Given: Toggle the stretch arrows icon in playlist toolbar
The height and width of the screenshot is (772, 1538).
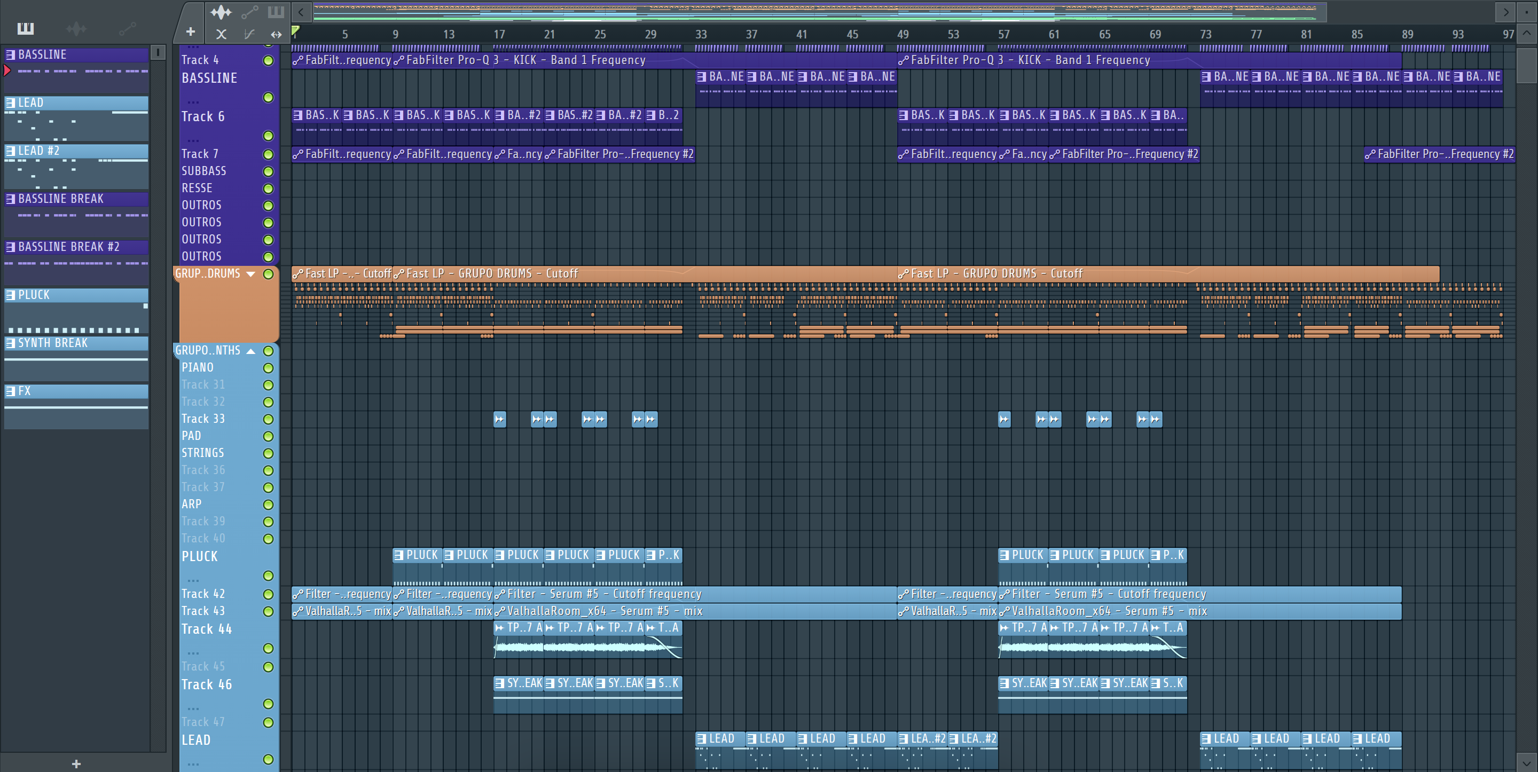Looking at the screenshot, I should pos(276,34).
